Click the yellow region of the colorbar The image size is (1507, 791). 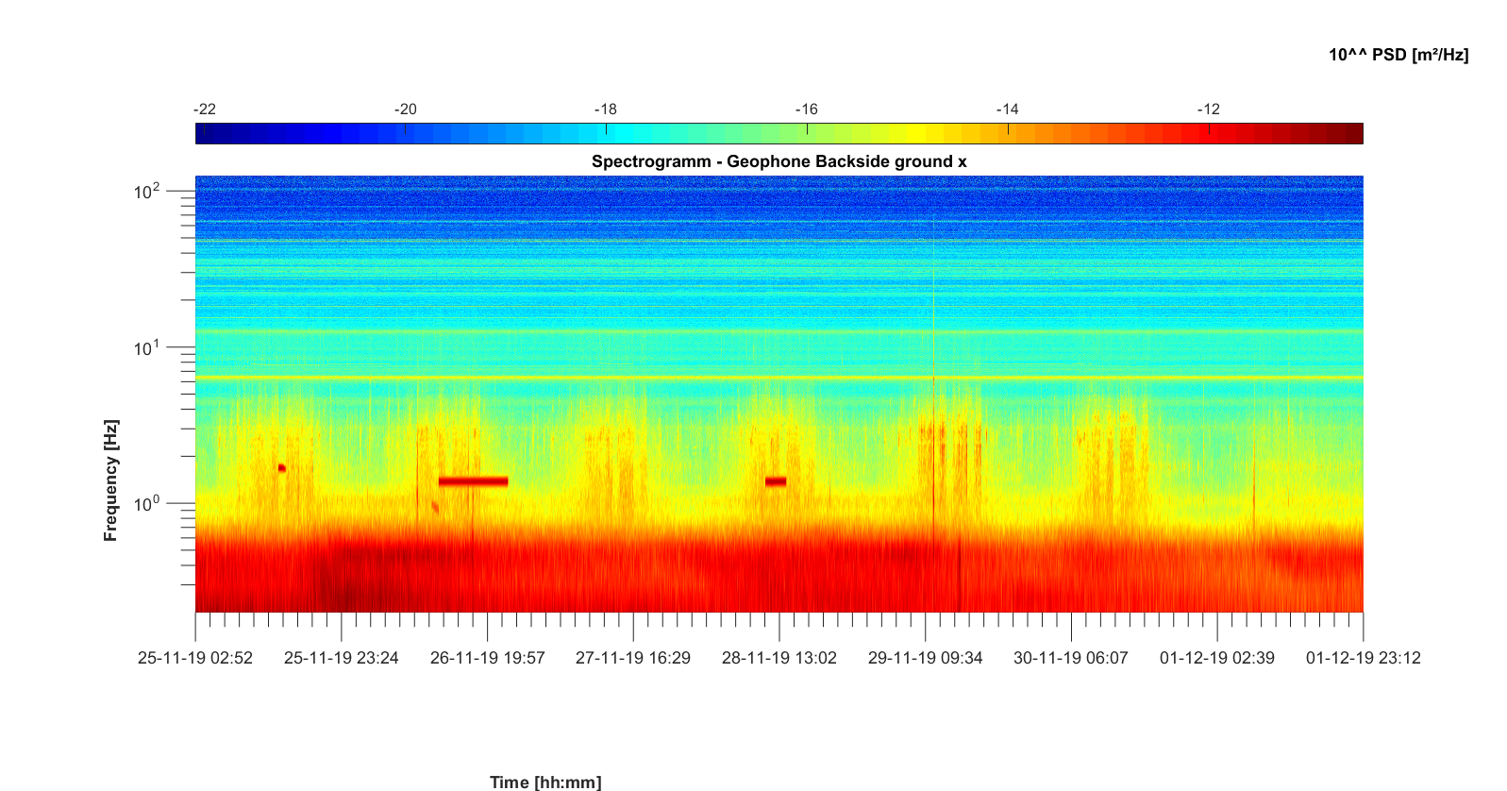[920, 134]
